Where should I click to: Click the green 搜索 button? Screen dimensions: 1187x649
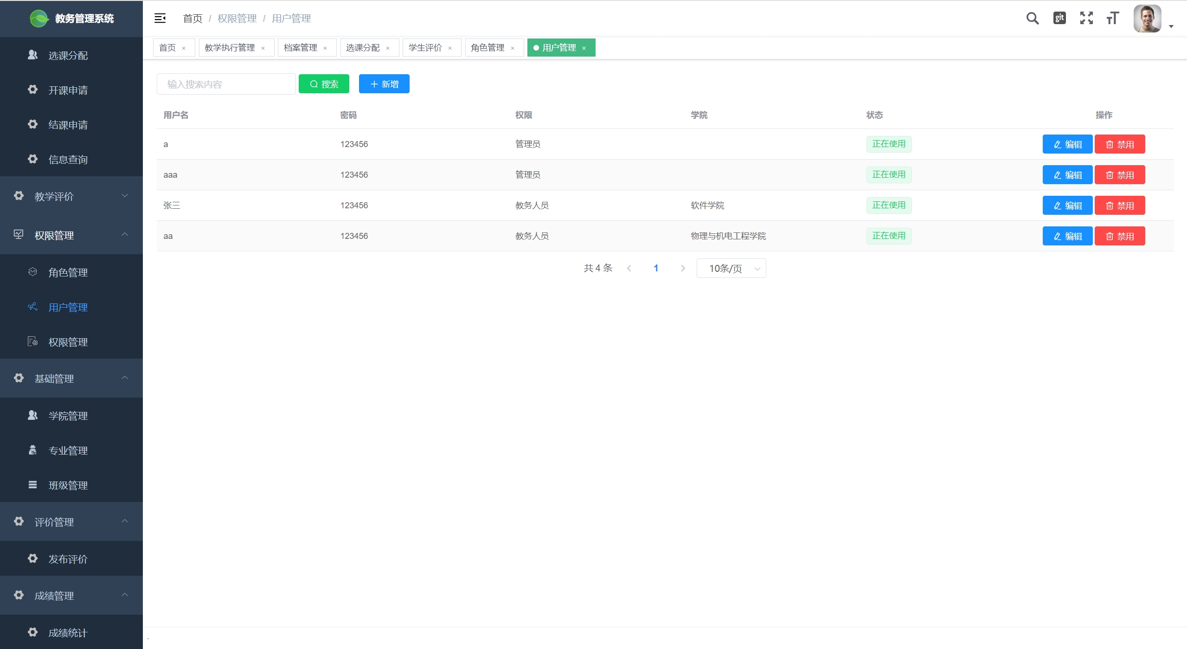coord(324,84)
